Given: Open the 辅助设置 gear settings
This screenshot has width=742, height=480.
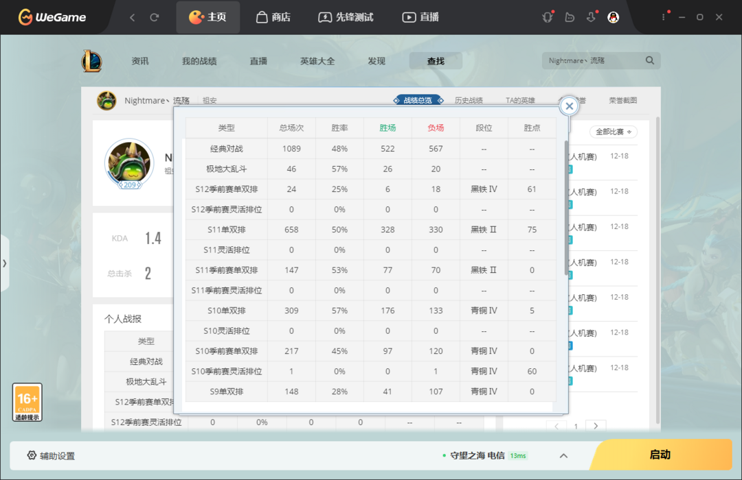Looking at the screenshot, I should click(51, 455).
